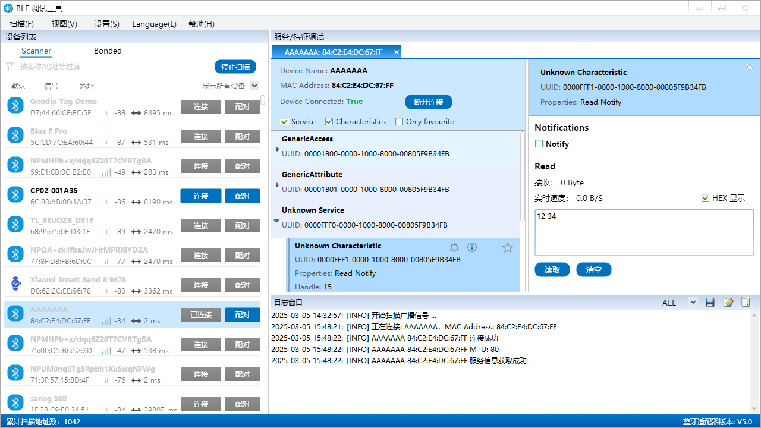Disable HEX 显示 display option
The height and width of the screenshot is (428, 761).
705,197
